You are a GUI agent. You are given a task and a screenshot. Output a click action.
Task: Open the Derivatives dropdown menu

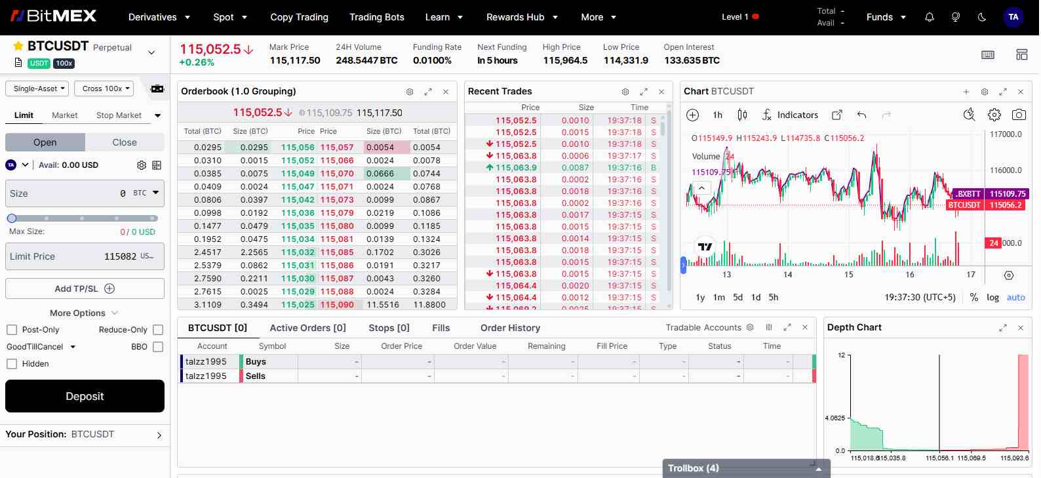(159, 17)
